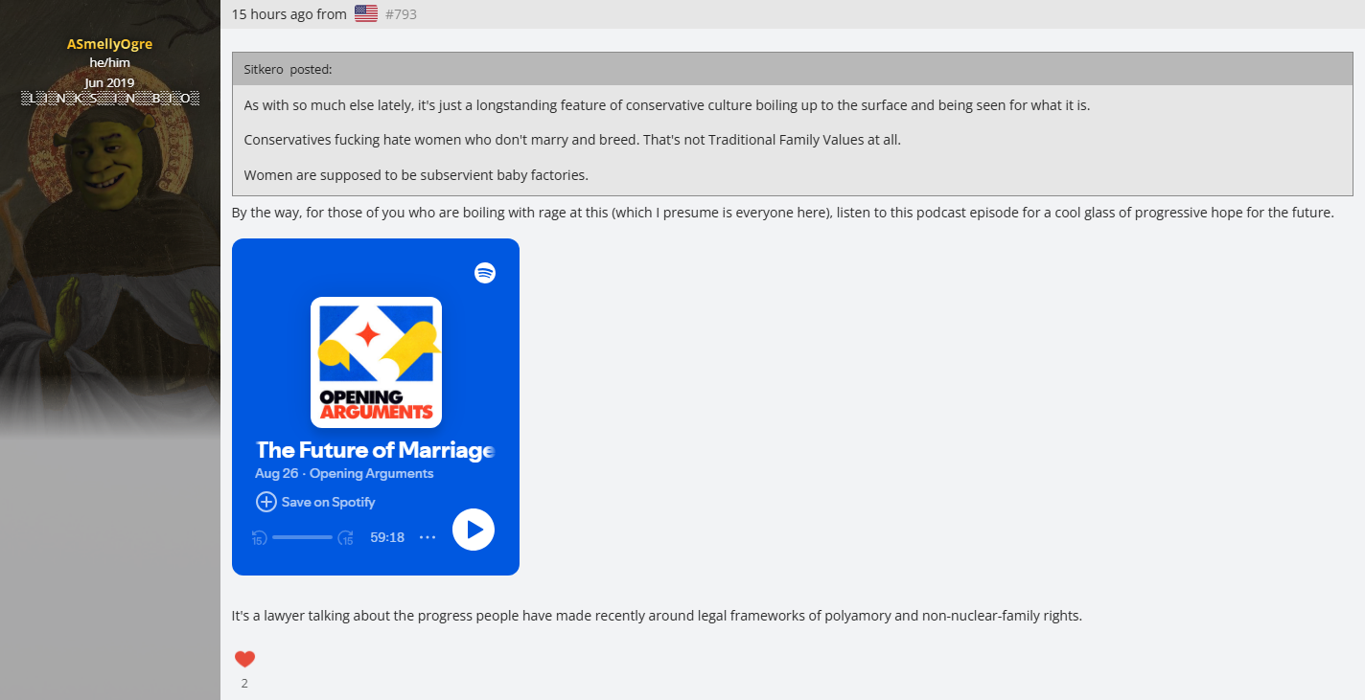The image size is (1365, 700).
Task: Skip back 15 seconds in podcast
Action: point(259,538)
